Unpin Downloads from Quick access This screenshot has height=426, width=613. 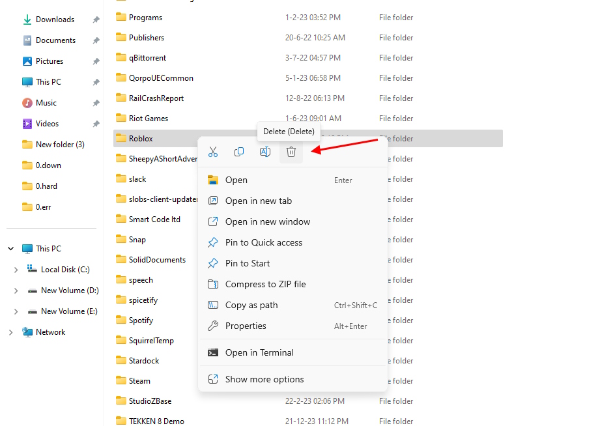click(95, 19)
